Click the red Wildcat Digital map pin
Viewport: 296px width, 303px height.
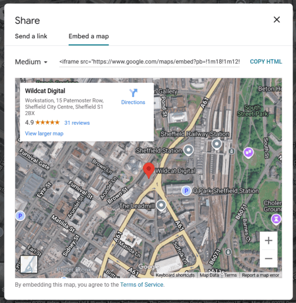click(149, 170)
